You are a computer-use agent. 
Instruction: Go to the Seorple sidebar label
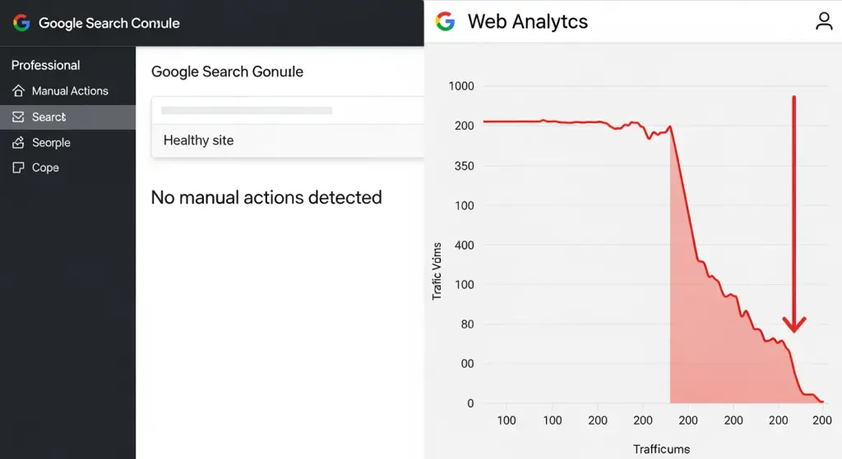51,143
